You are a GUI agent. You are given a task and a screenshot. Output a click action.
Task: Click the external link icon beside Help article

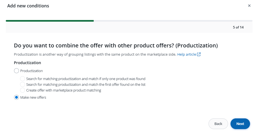click(199, 54)
